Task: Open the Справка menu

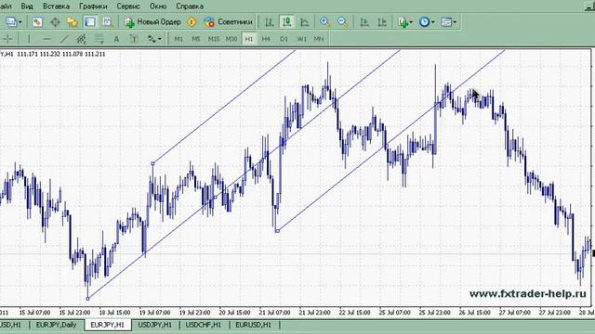Action: coord(190,6)
